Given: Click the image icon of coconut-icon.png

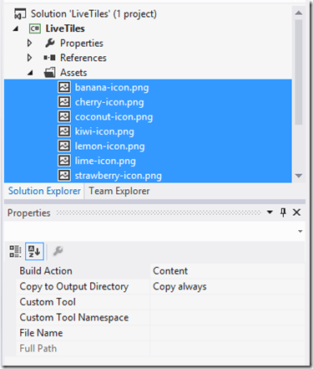Looking at the screenshot, I should (x=64, y=116).
